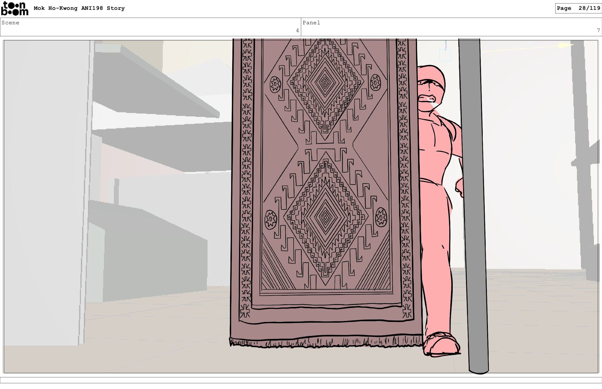Viewport: 602px width, 389px height.
Task: Click the left rosette beside the lower diamond
Action: coord(271,219)
